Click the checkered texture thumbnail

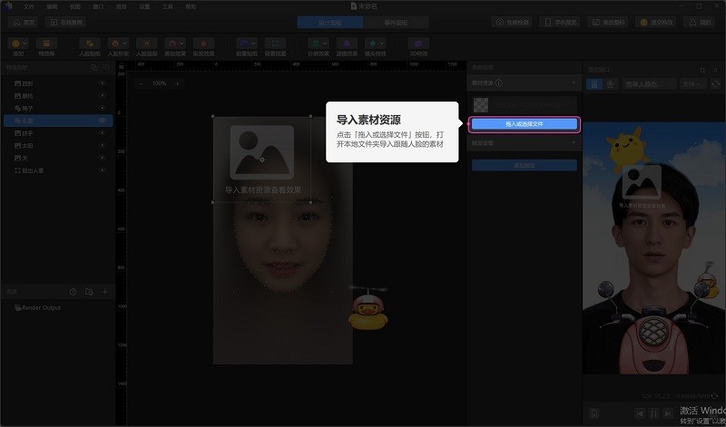(481, 105)
